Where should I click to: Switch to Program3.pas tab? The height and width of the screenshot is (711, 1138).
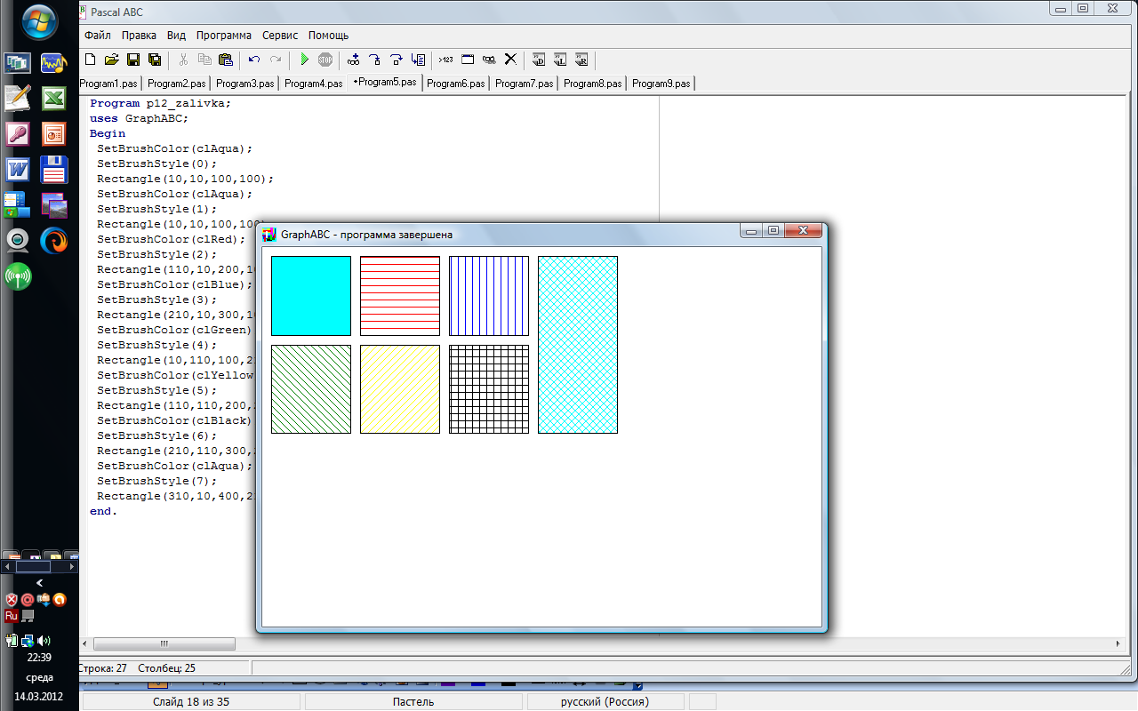tap(244, 84)
